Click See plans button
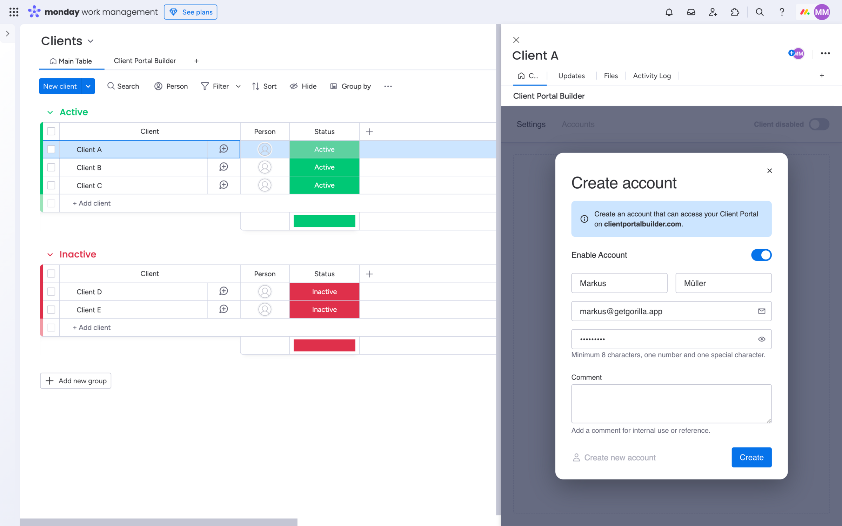This screenshot has height=526, width=842. [191, 12]
